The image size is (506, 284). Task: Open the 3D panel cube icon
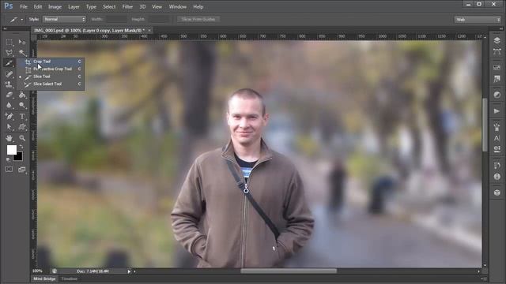497,192
